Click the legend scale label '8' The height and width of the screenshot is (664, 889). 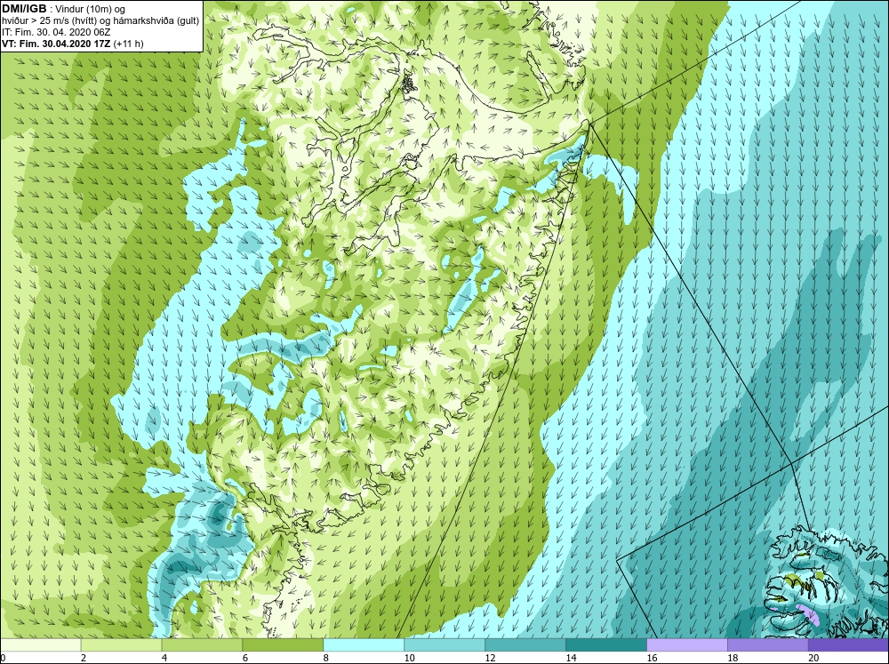[x=326, y=658]
